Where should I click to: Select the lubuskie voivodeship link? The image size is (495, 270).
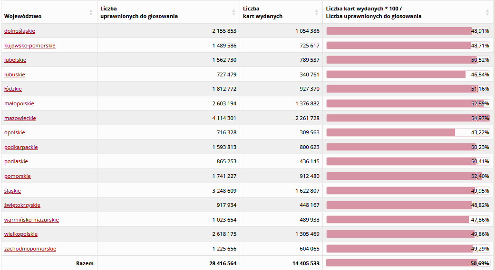tap(15, 74)
